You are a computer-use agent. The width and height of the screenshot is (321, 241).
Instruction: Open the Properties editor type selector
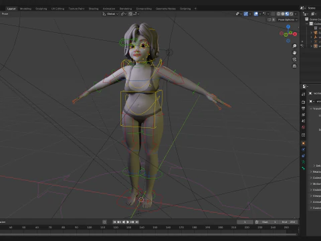coord(305,86)
